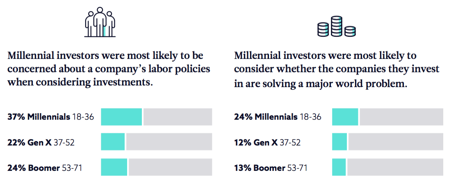The width and height of the screenshot is (451, 184).
Task: Select the labor policies headline text
Action: (109, 69)
